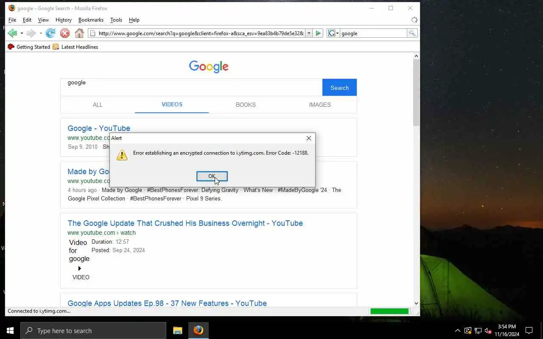This screenshot has width=543, height=339.
Task: Click the page icon in address bar
Action: (x=92, y=33)
